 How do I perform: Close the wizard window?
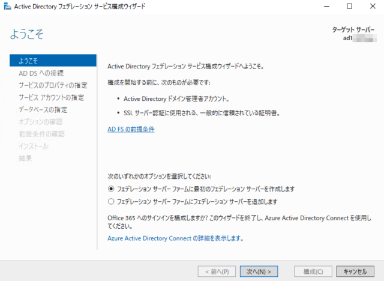pyautogui.click(x=373, y=7)
